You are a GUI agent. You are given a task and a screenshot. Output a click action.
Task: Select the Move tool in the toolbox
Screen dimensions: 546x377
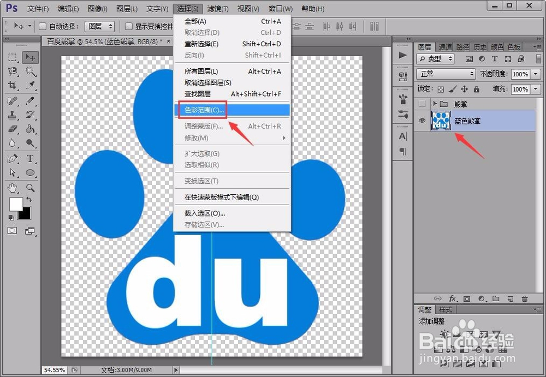[x=30, y=57]
